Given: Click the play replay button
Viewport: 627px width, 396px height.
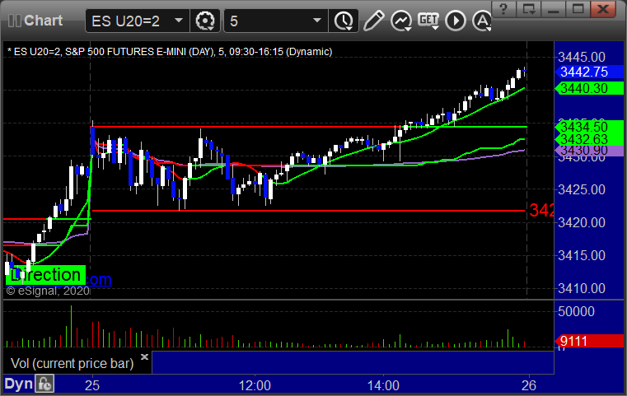Looking at the screenshot, I should click(456, 21).
